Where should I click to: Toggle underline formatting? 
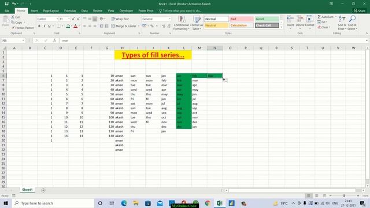click(49, 26)
